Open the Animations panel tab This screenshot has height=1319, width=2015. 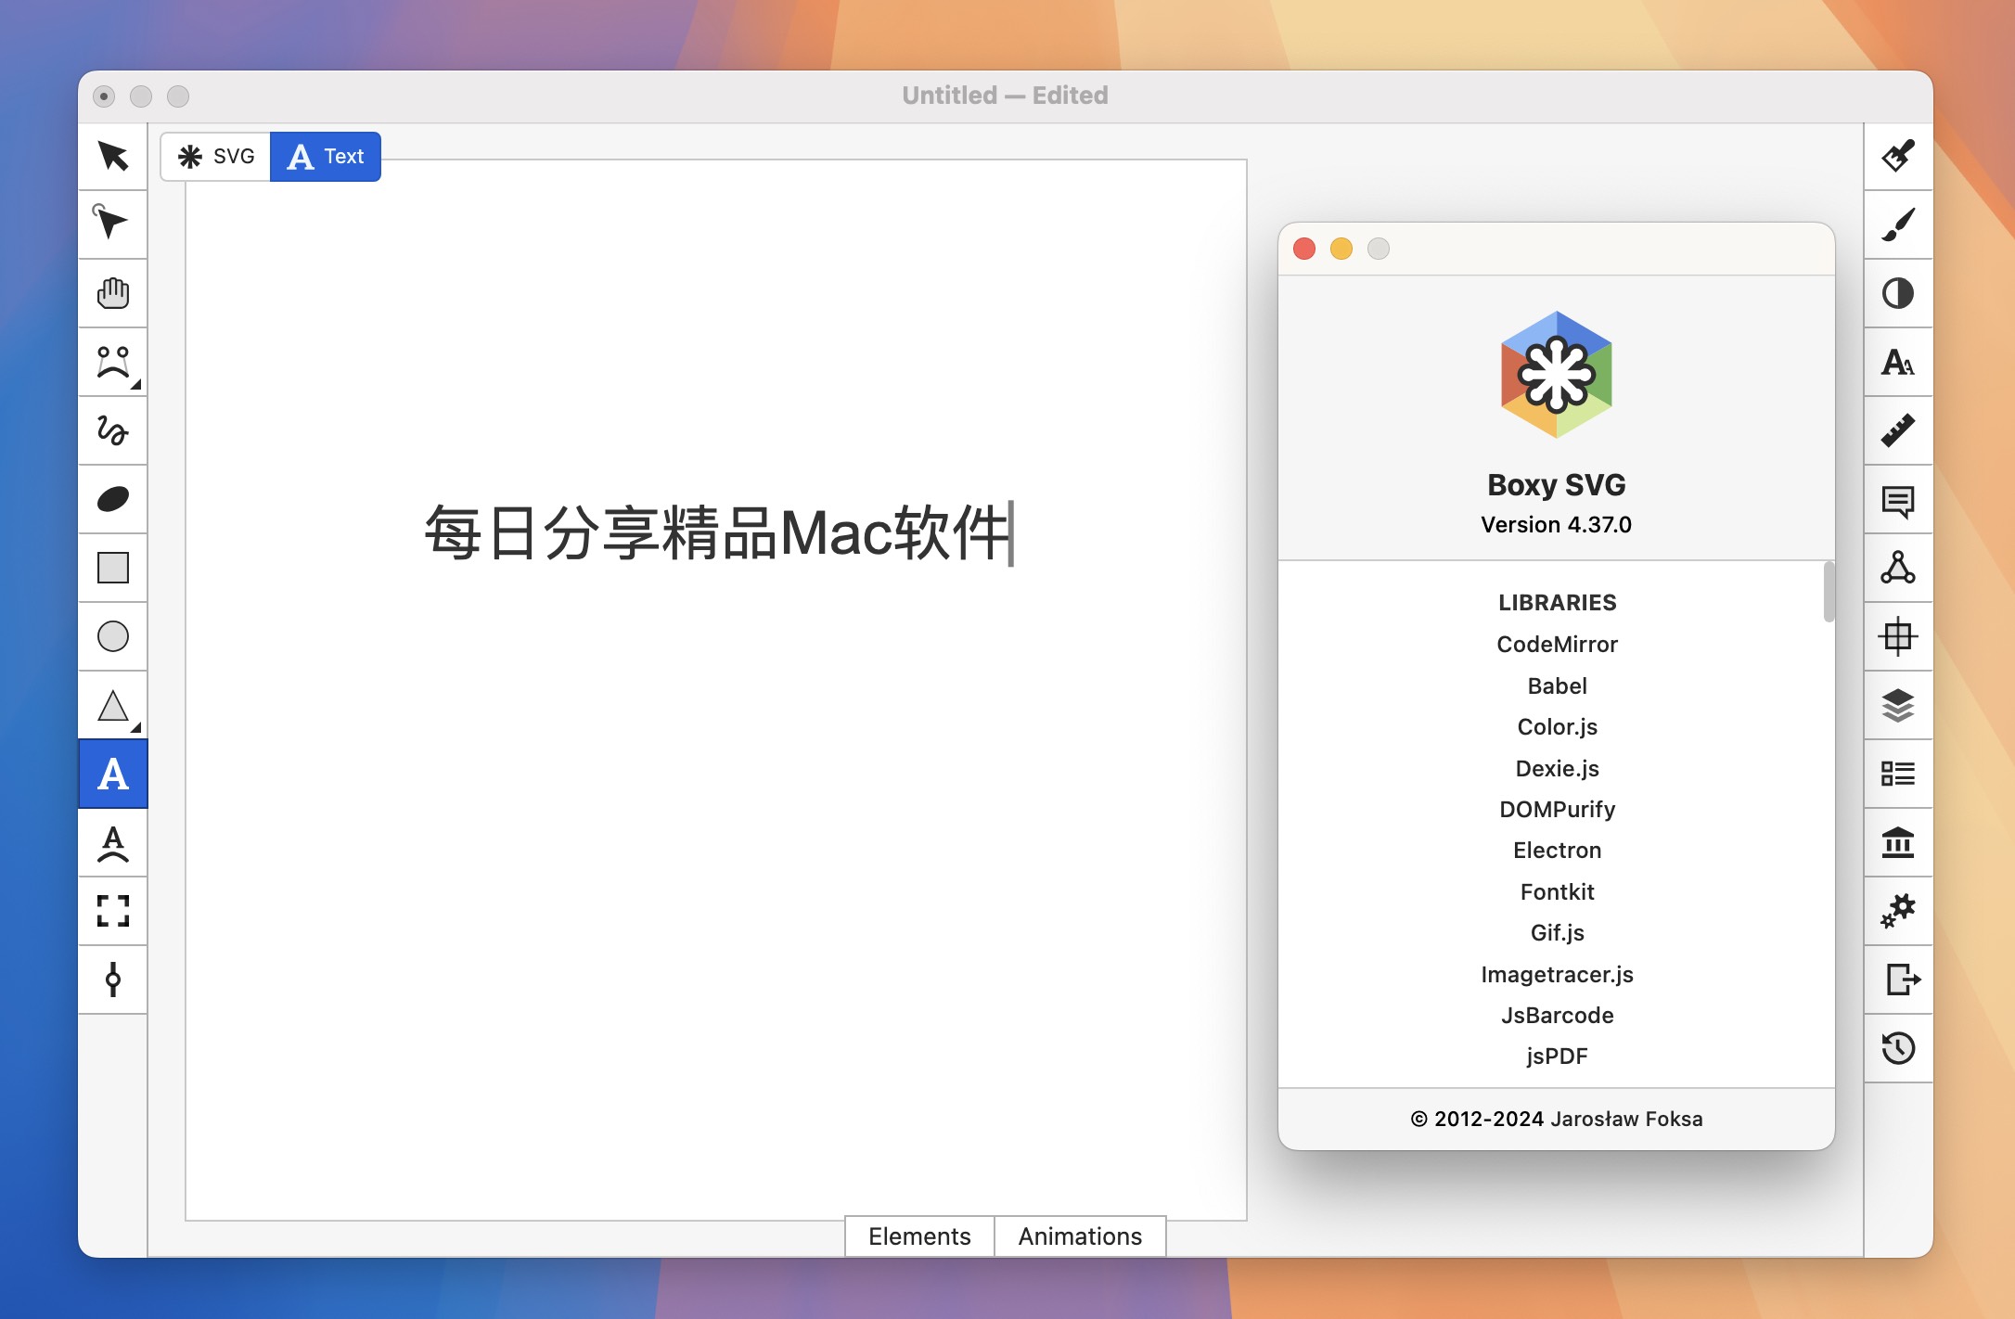pyautogui.click(x=1079, y=1234)
